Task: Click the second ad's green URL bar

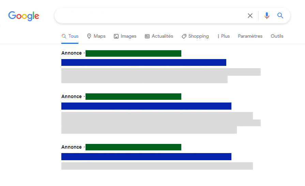Action: (x=133, y=97)
